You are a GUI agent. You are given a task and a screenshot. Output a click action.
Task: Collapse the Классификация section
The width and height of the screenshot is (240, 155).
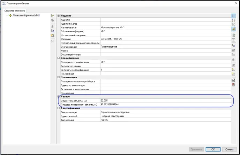point(59,108)
